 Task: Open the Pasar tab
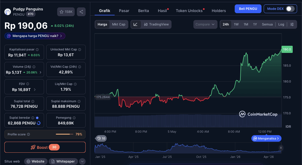pos(124,11)
